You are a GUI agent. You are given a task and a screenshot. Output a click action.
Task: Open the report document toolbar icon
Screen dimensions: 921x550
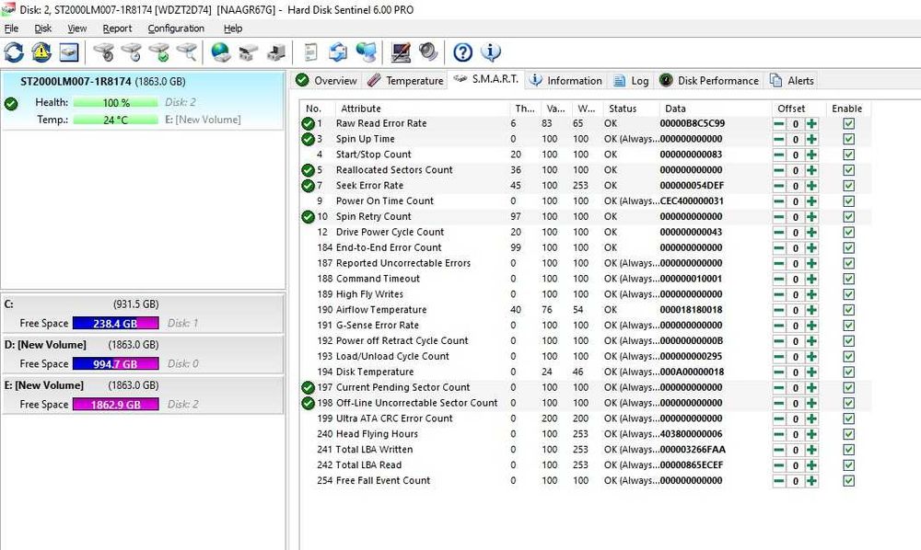tap(311, 52)
